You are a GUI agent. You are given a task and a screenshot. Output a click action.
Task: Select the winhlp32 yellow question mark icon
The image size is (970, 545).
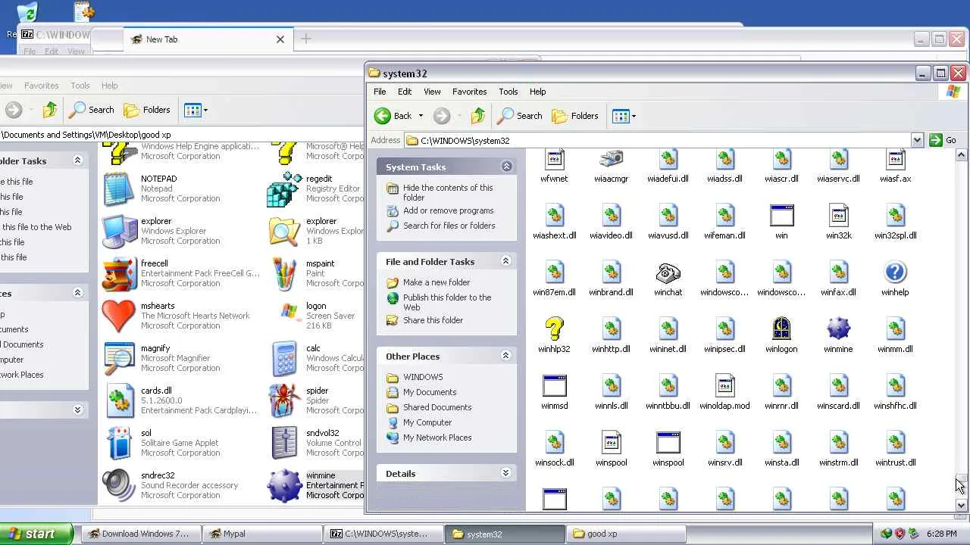coord(554,329)
